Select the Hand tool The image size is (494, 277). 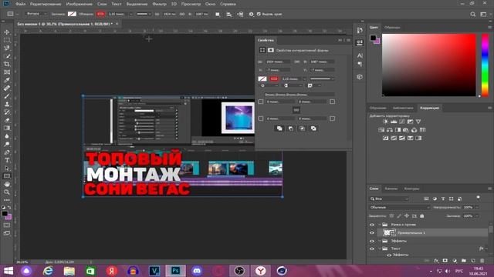[x=7, y=184]
